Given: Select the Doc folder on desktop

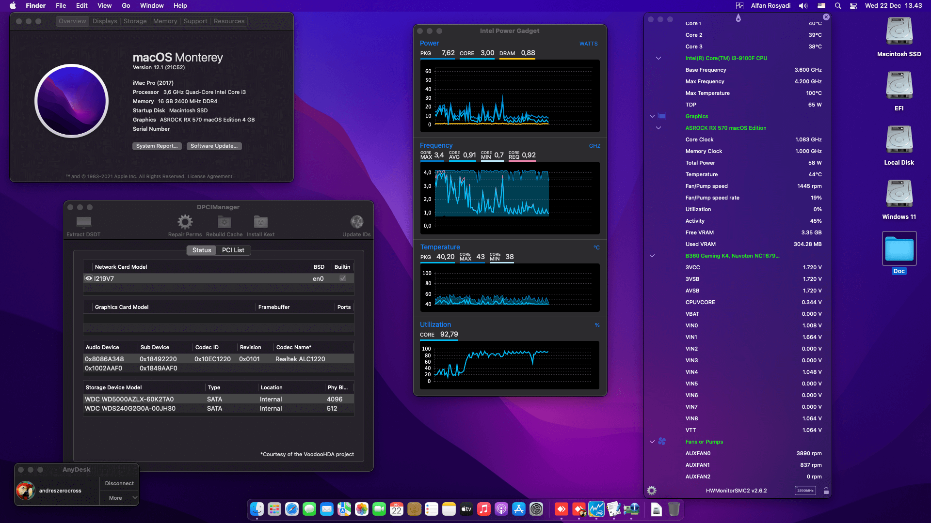Looking at the screenshot, I should [x=899, y=248].
